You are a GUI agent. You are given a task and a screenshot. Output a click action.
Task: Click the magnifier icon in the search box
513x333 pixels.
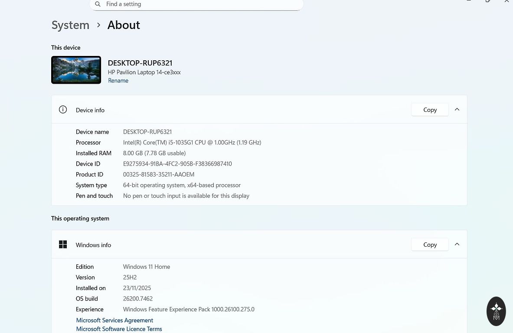click(98, 4)
